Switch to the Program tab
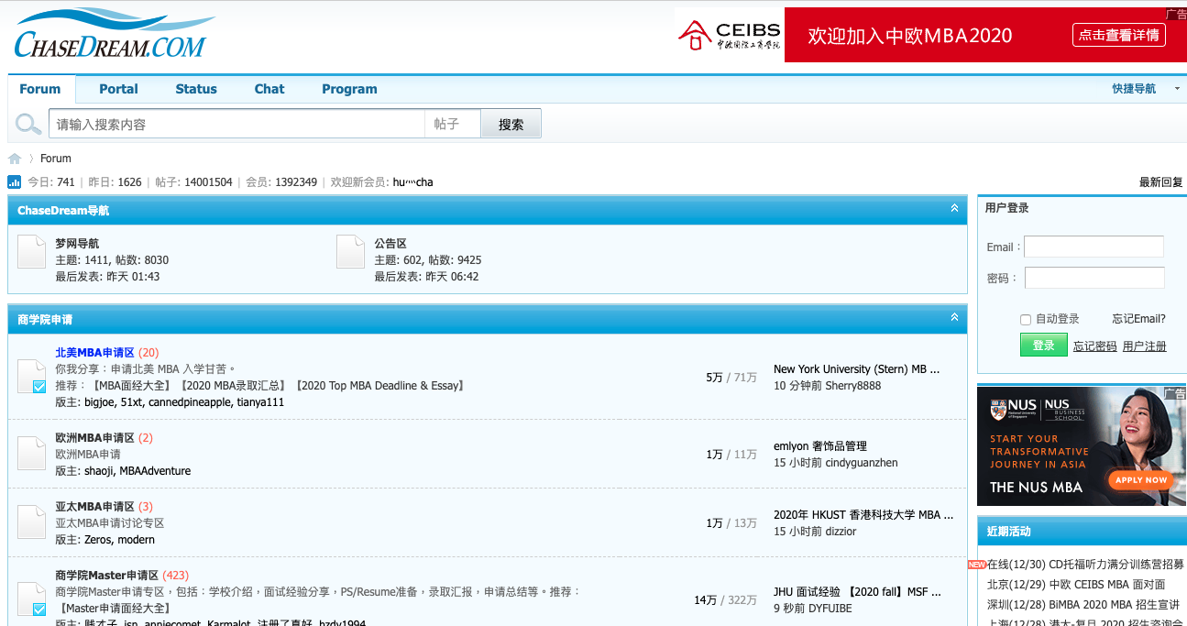Image resolution: width=1187 pixels, height=626 pixels. coord(349,89)
